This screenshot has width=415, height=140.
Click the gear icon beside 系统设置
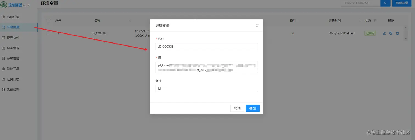tap(3, 90)
